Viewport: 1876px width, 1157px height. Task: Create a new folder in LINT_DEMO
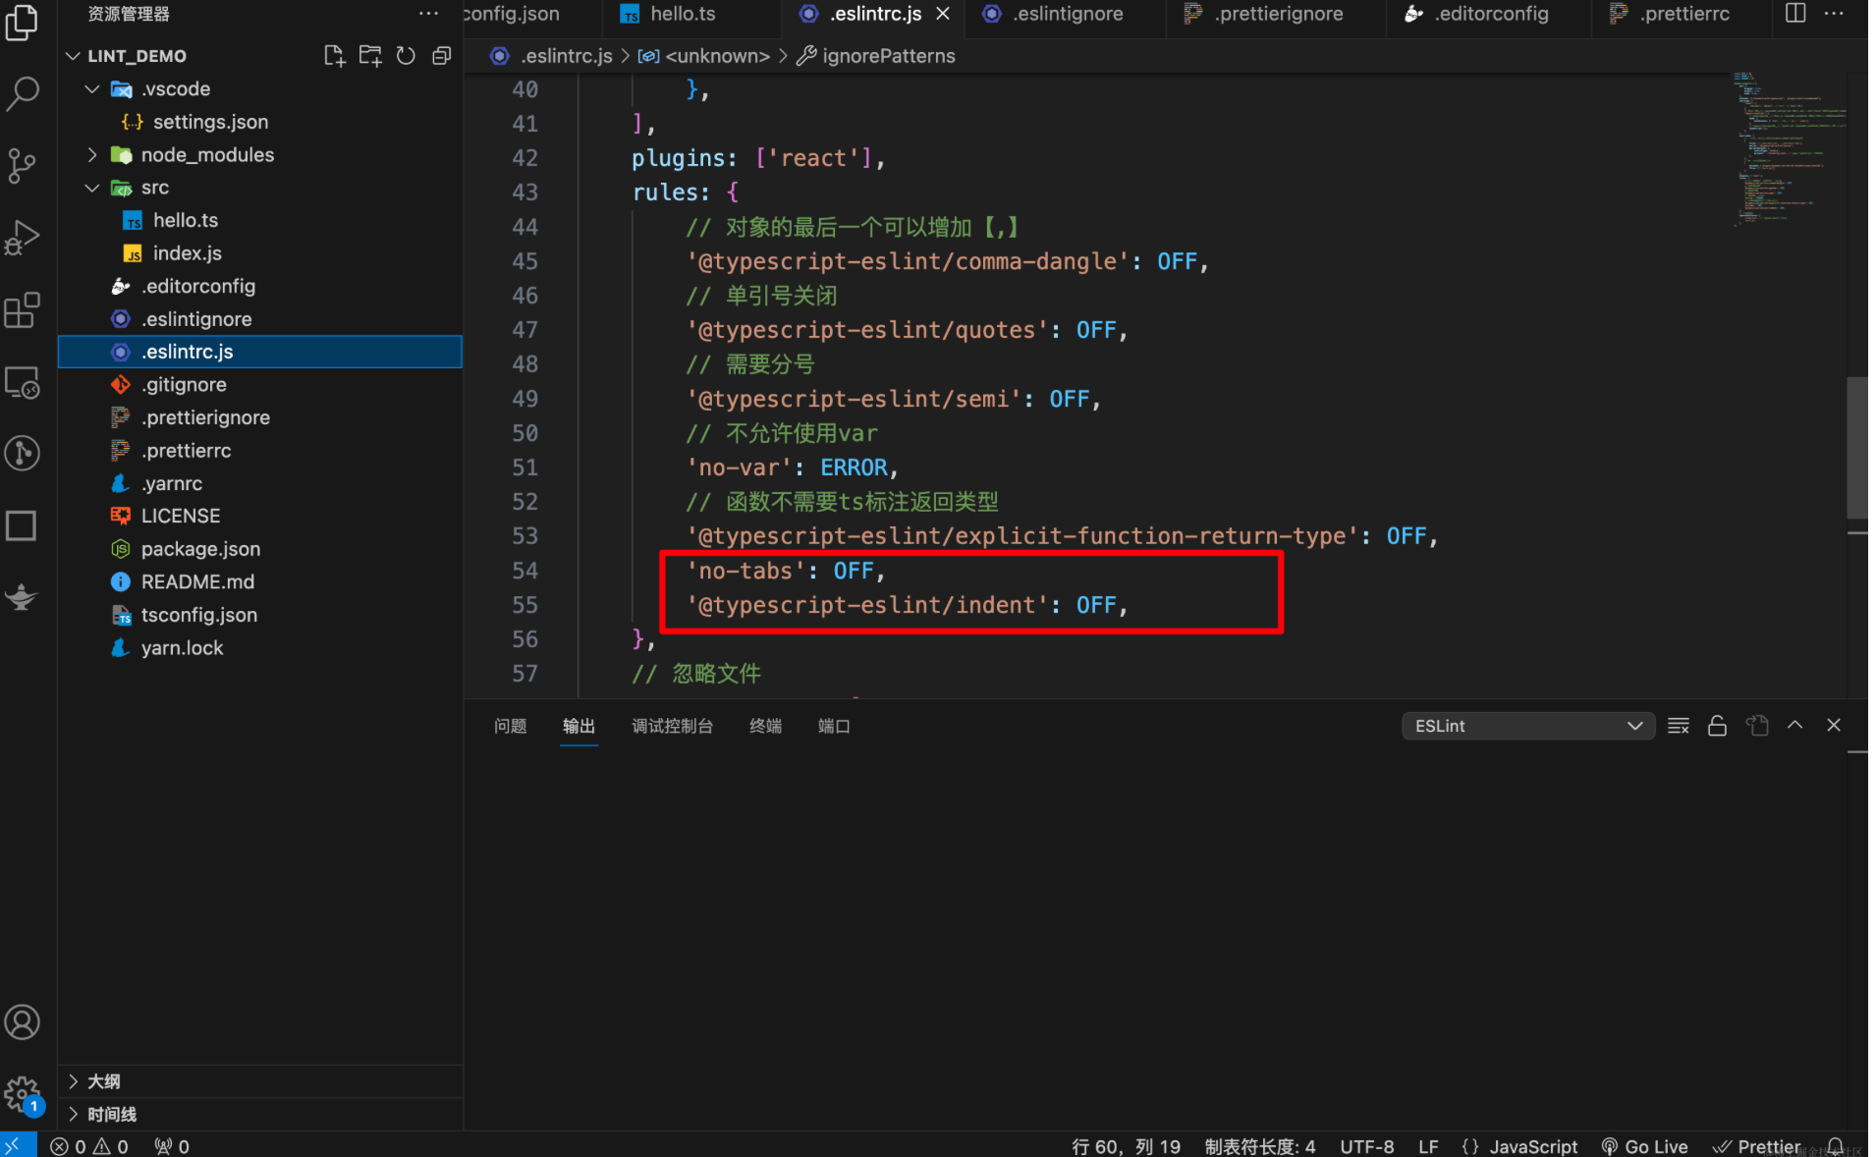coord(370,56)
